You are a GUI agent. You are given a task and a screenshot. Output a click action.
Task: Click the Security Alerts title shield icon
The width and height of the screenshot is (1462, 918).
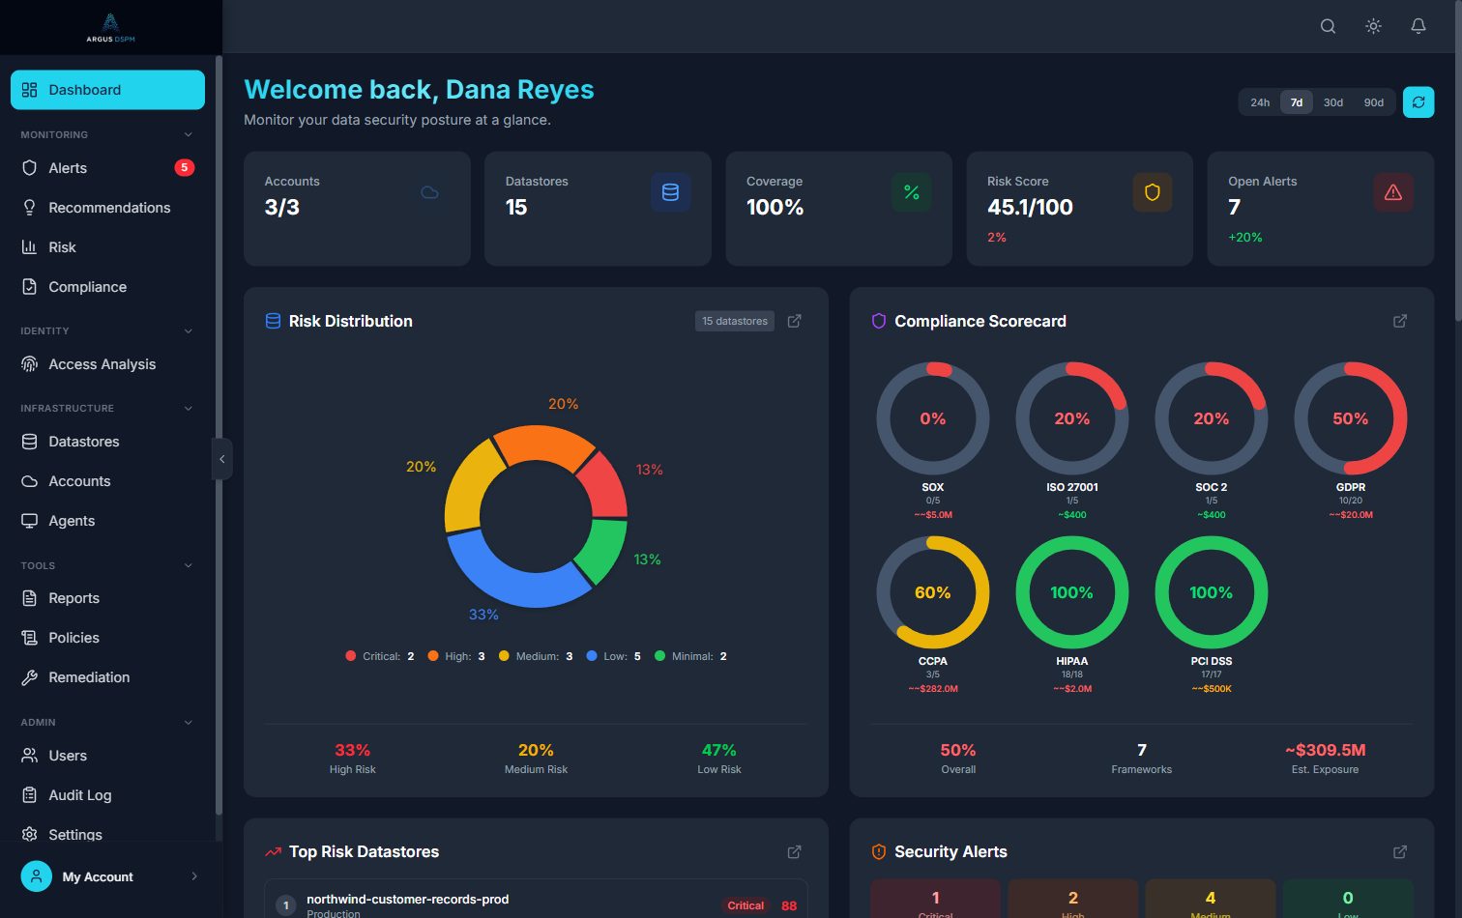[878, 851]
